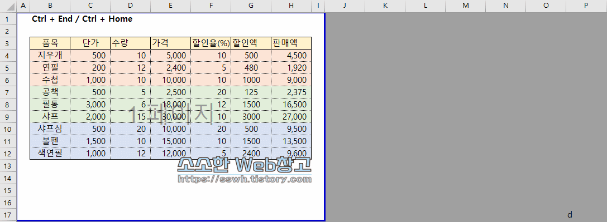Select row 7 header
The height and width of the screenshot is (222, 607).
[x=8, y=92]
